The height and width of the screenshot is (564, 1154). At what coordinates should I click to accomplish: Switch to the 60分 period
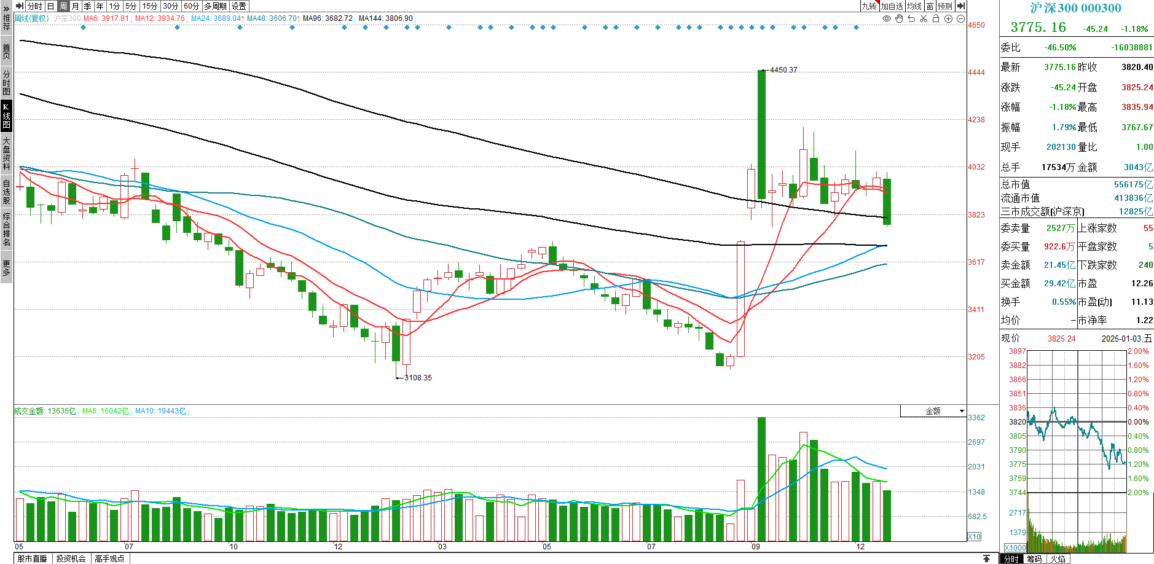(x=192, y=6)
